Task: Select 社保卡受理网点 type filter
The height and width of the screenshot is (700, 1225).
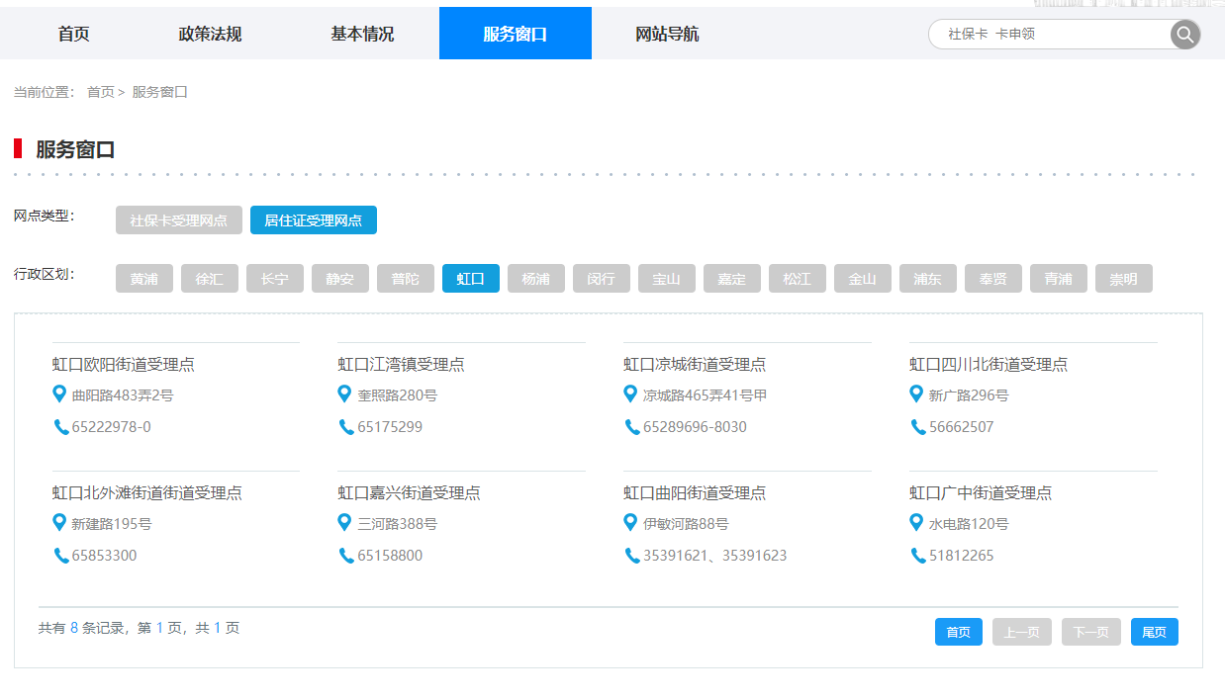Action: coord(179,220)
